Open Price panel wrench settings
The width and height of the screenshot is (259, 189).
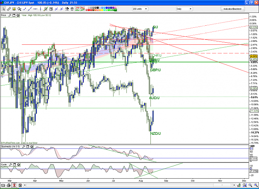pyautogui.click(x=10, y=15)
